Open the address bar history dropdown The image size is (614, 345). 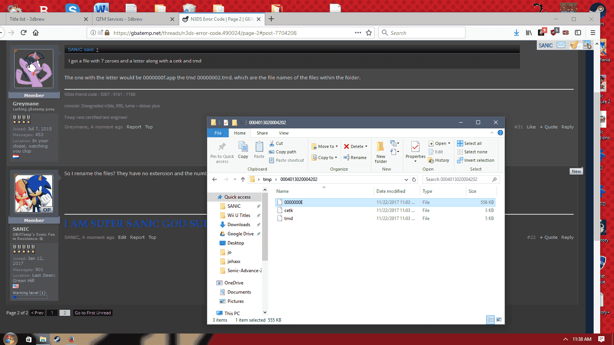[x=406, y=179]
